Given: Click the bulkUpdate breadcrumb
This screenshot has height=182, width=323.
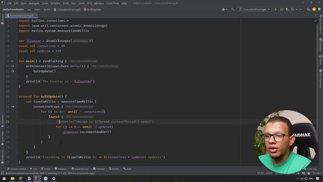Looking at the screenshot, I should [92, 10].
